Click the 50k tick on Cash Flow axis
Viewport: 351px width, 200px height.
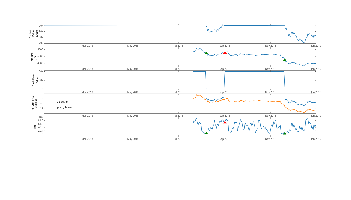pyautogui.click(x=40, y=80)
